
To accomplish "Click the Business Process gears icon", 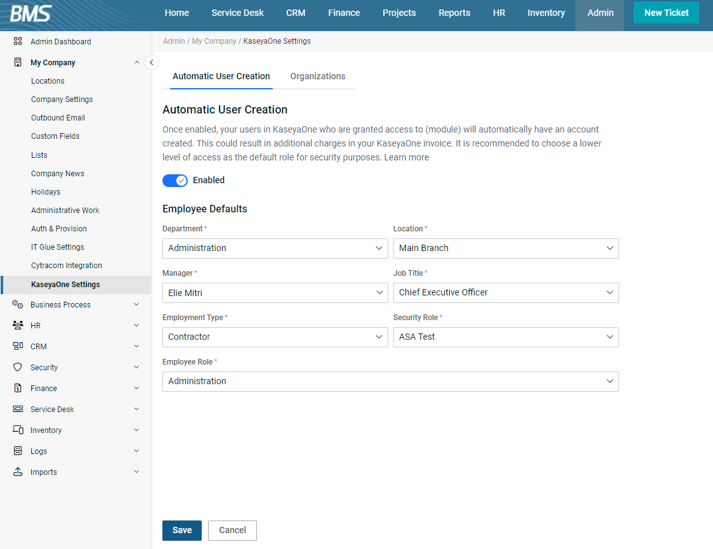I will pyautogui.click(x=18, y=304).
